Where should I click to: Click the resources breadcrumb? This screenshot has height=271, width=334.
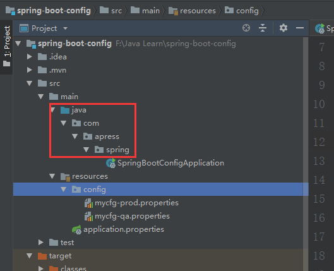192,11
